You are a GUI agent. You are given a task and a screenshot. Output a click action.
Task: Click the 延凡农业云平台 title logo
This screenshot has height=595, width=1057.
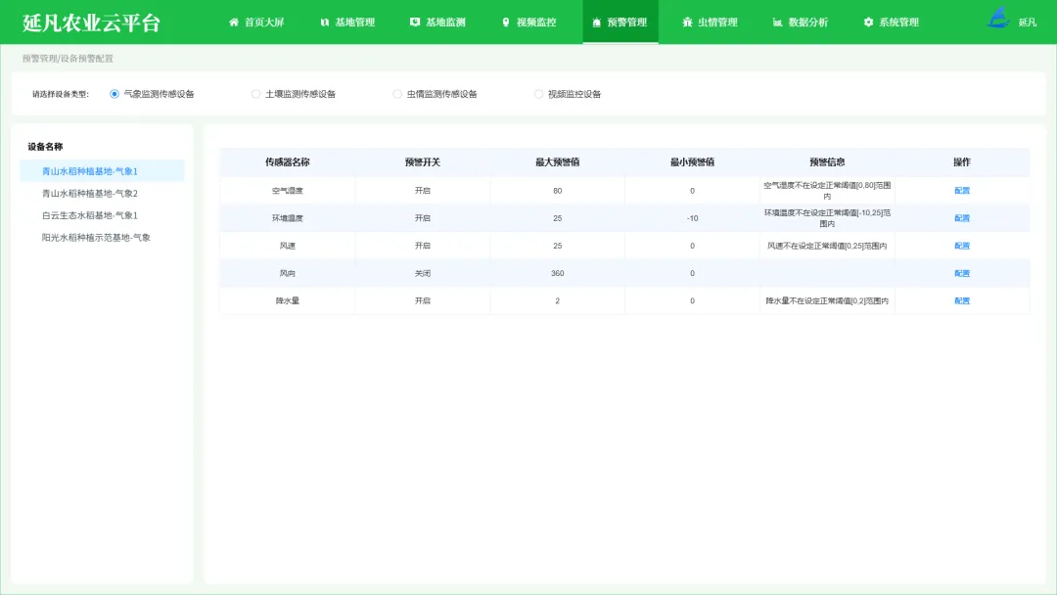[92, 23]
